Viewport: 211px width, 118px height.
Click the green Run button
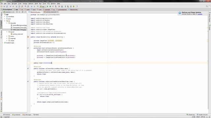[x=47, y=7]
